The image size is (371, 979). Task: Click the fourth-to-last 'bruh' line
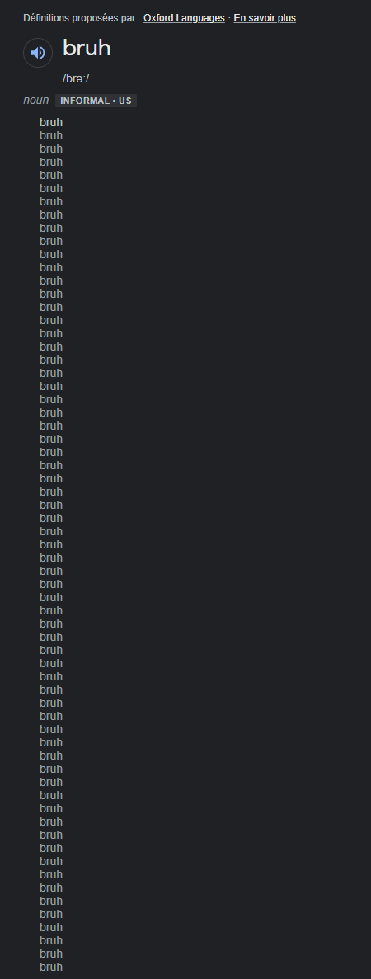(51, 927)
